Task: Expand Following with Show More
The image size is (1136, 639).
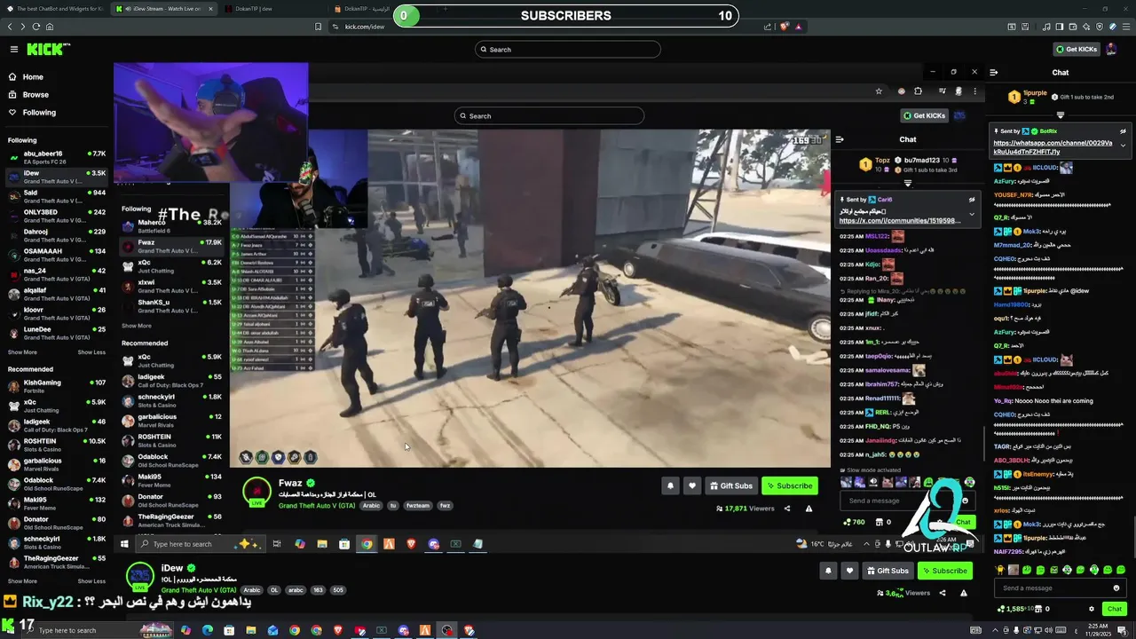Action: click(x=22, y=352)
